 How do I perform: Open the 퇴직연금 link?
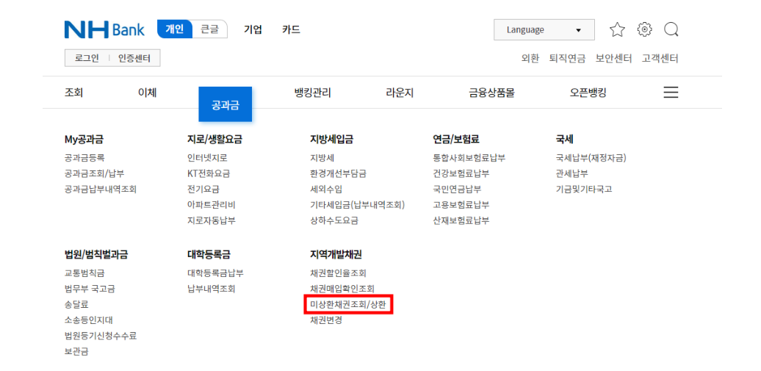[x=567, y=59]
